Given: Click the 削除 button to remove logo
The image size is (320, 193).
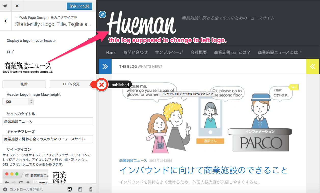Looking at the screenshot, I should click(x=24, y=84).
